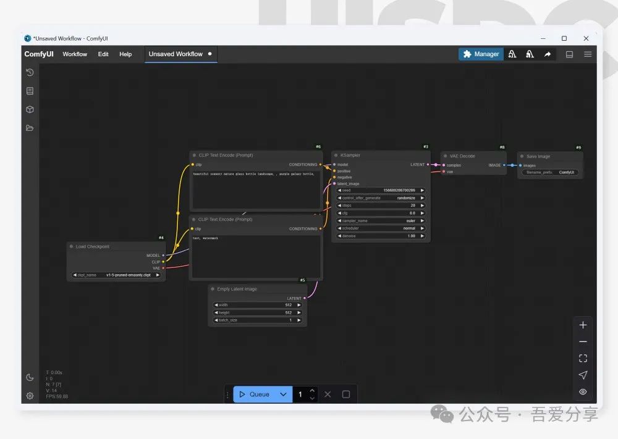The width and height of the screenshot is (618, 439).
Task: Collapse the top CLIP Text Encode node dot
Action: tap(194, 155)
